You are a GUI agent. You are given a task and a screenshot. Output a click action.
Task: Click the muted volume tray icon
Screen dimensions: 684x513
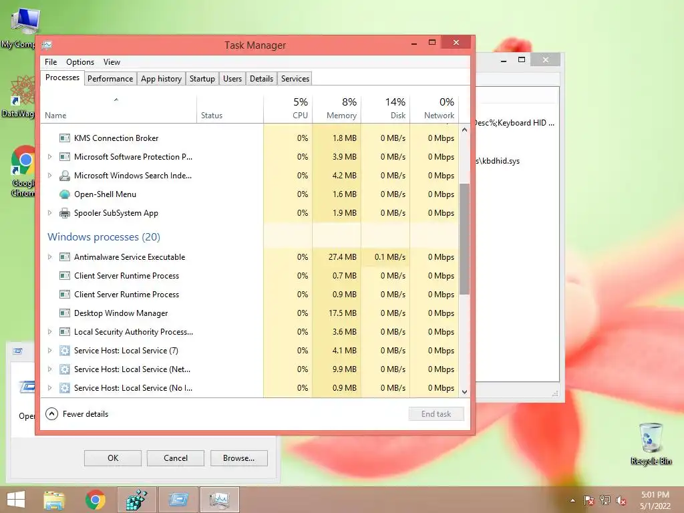coord(621,500)
